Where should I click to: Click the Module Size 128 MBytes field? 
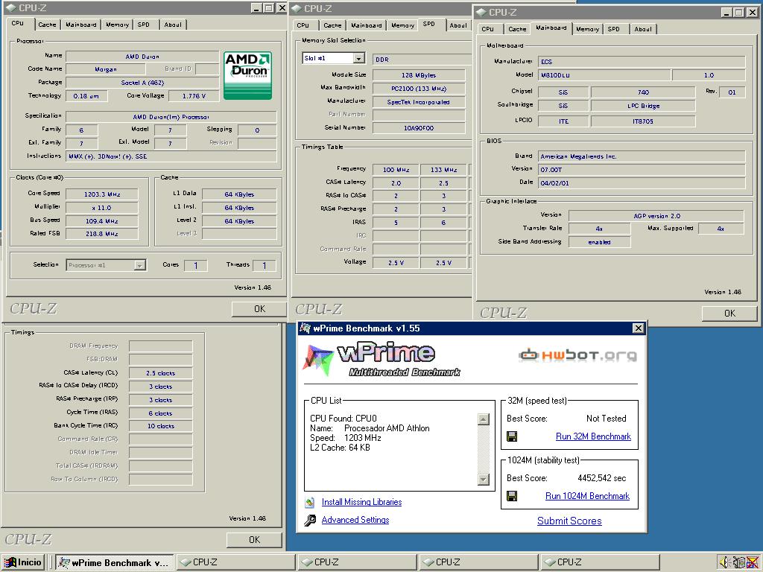click(419, 75)
